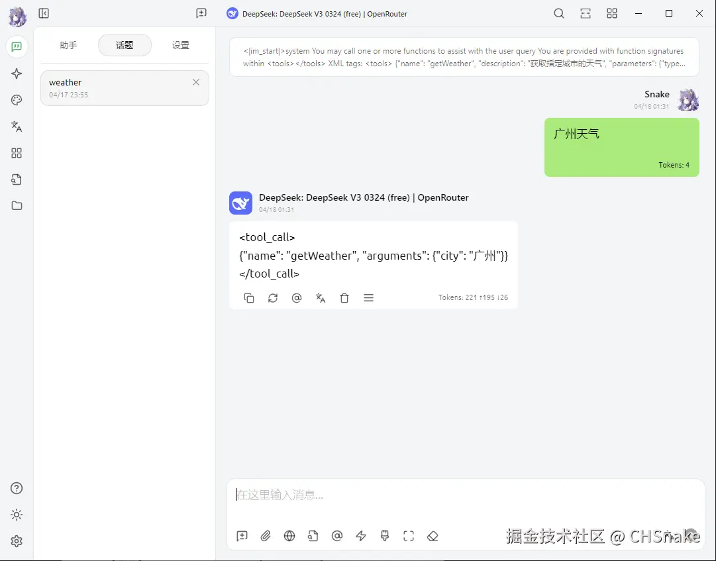
Task: Open the agents sparkle sidebar icon
Action: [17, 74]
